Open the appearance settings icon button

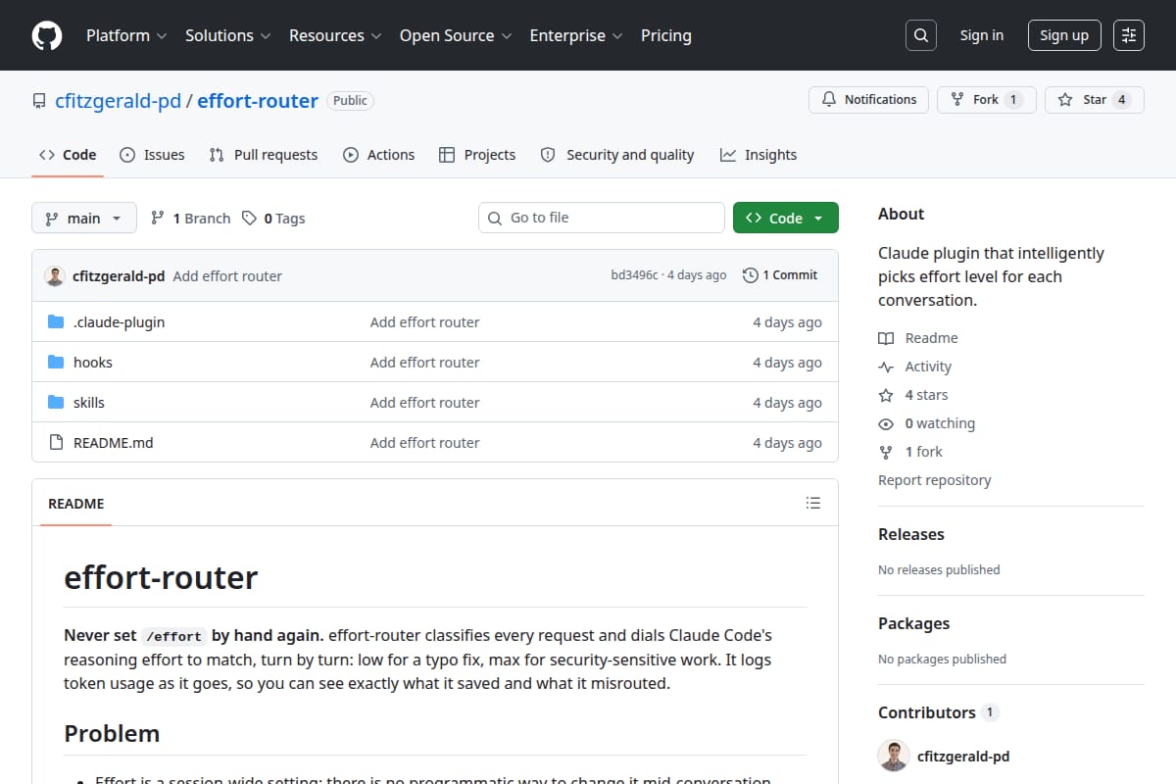(x=1129, y=35)
